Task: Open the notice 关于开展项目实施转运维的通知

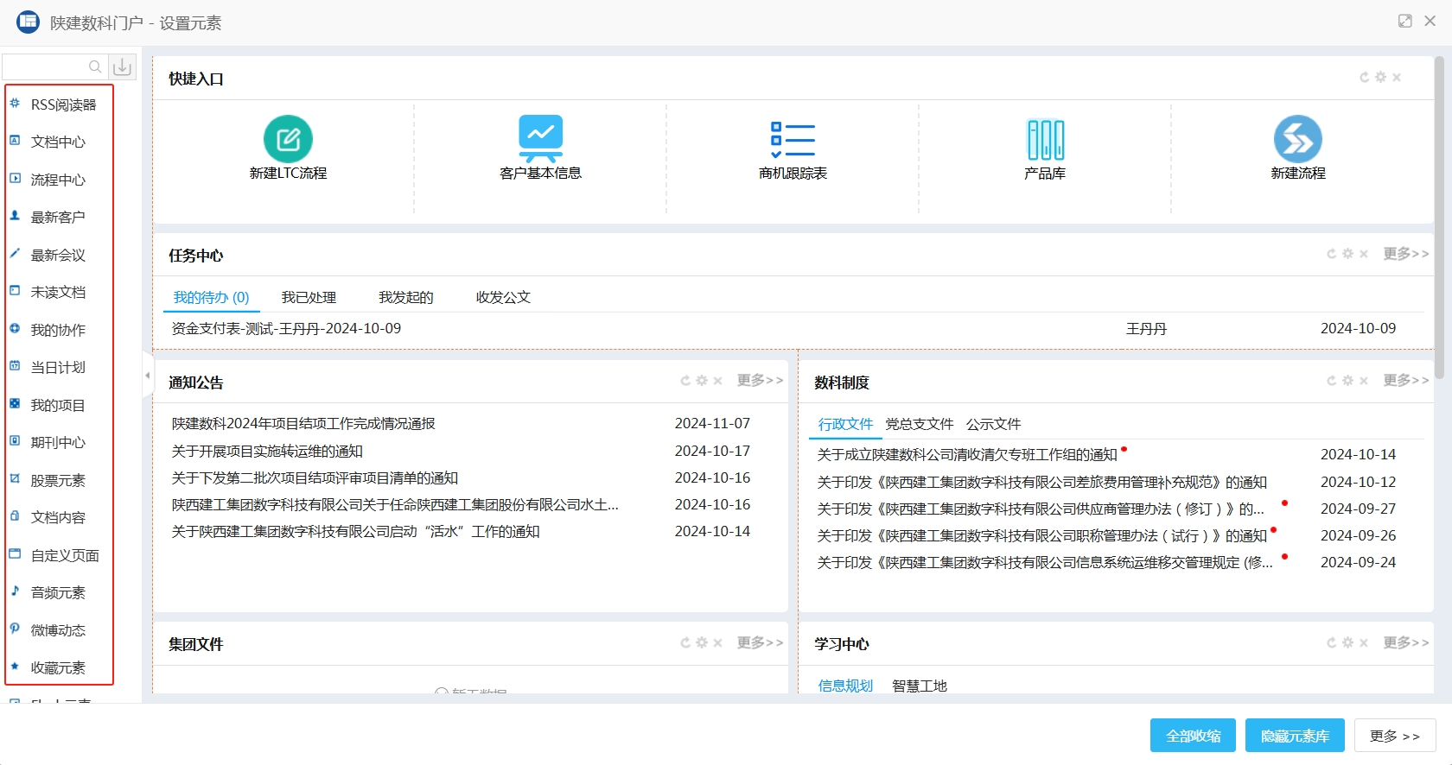Action: pos(267,451)
